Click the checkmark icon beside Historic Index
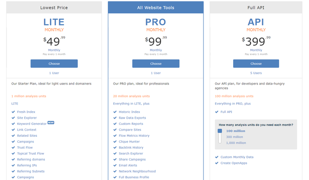Viewport: 309px width, 180px height. pos(115,112)
